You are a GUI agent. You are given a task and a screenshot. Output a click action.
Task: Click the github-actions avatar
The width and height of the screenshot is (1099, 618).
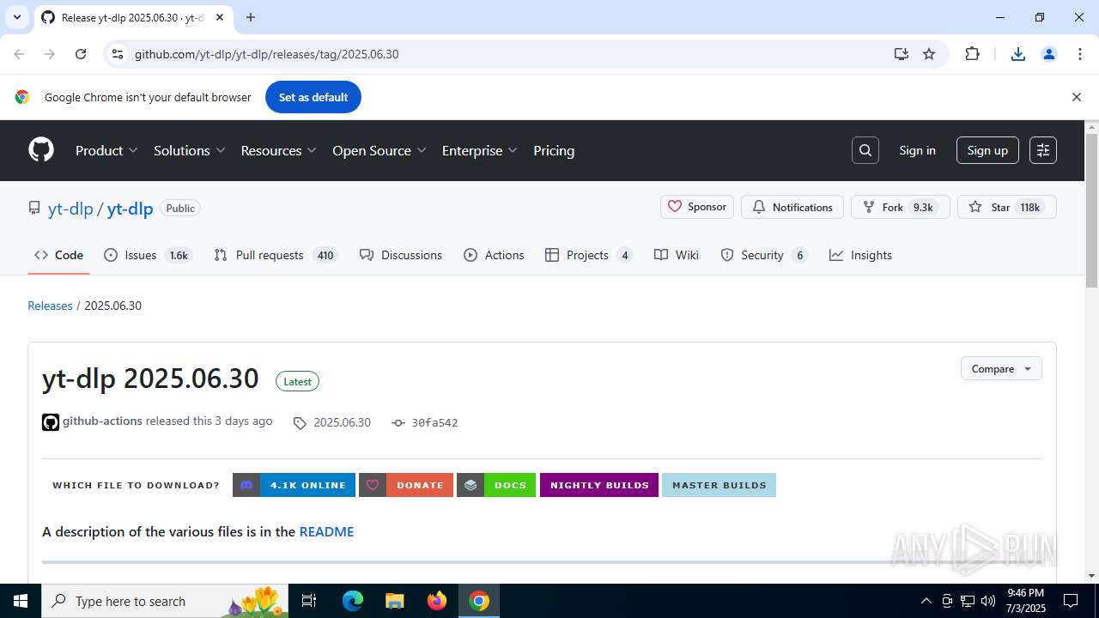[51, 422]
